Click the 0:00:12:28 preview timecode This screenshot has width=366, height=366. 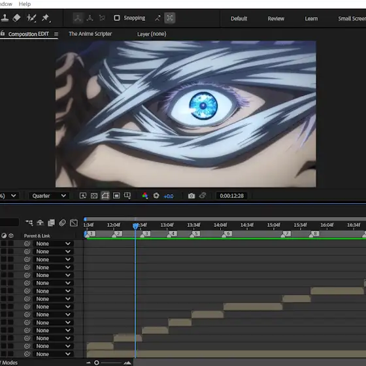[231, 195]
